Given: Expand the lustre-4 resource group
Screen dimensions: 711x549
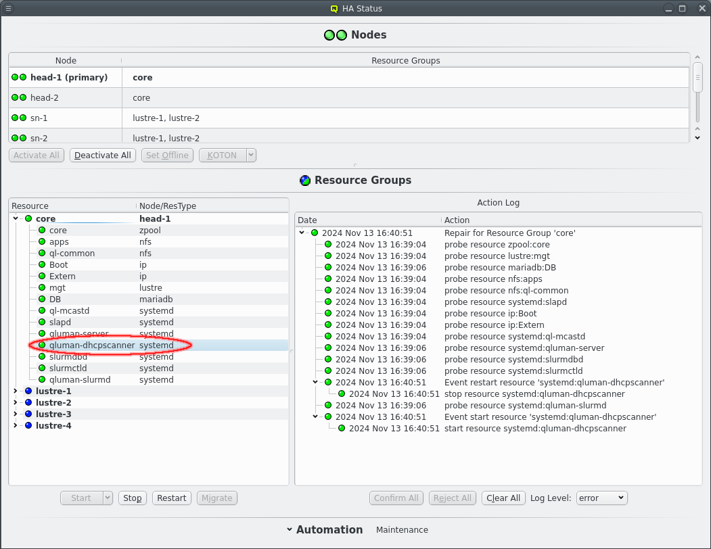Looking at the screenshot, I should [x=16, y=425].
